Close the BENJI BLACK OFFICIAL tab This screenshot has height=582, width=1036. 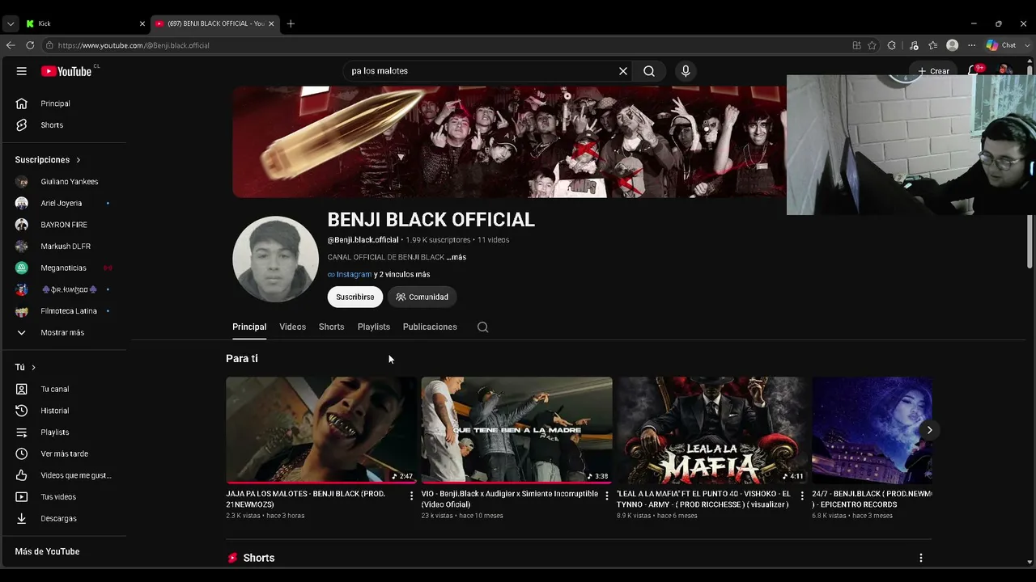(271, 23)
